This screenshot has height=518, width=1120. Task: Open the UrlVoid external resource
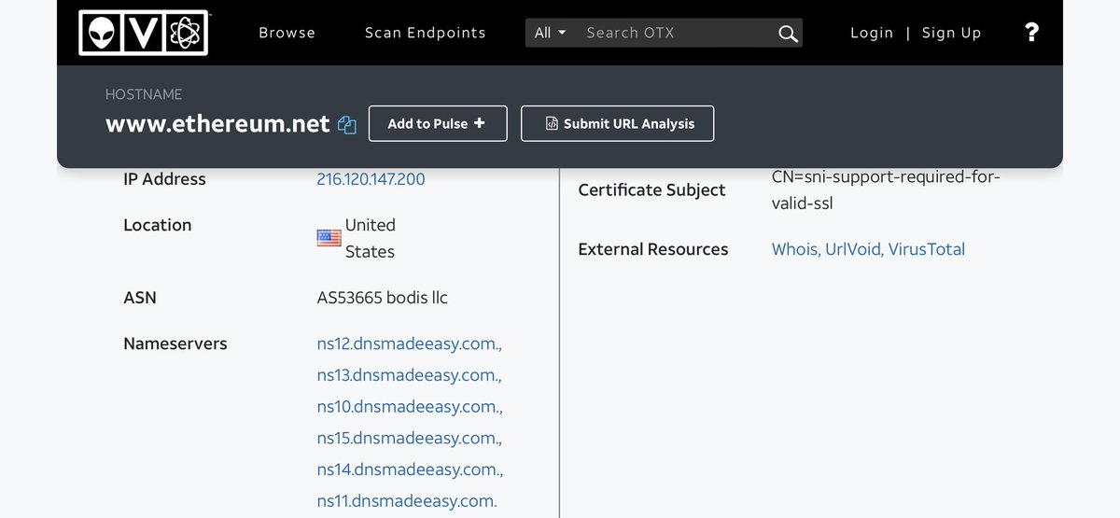click(853, 249)
